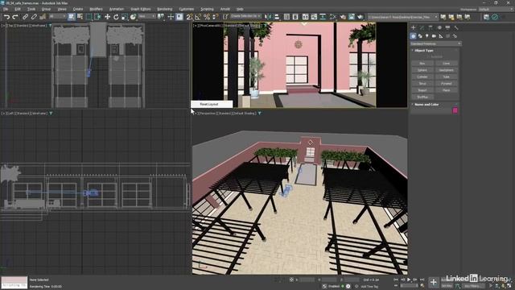Select the Helpers category icon

point(441,35)
